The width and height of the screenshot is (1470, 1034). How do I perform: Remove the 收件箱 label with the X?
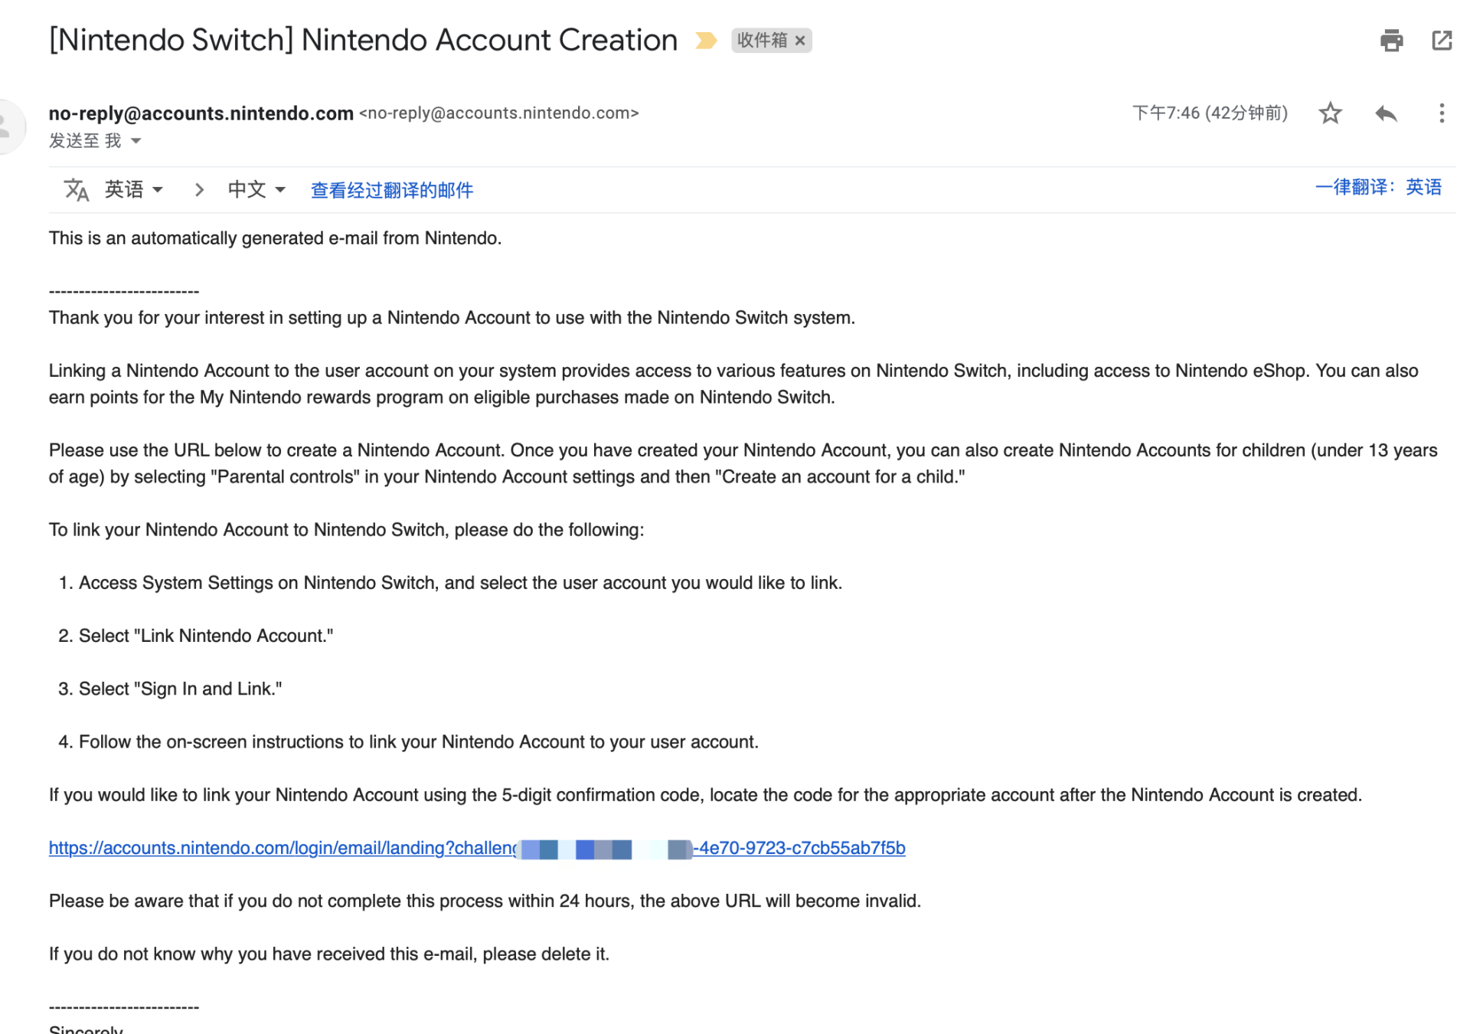click(800, 41)
